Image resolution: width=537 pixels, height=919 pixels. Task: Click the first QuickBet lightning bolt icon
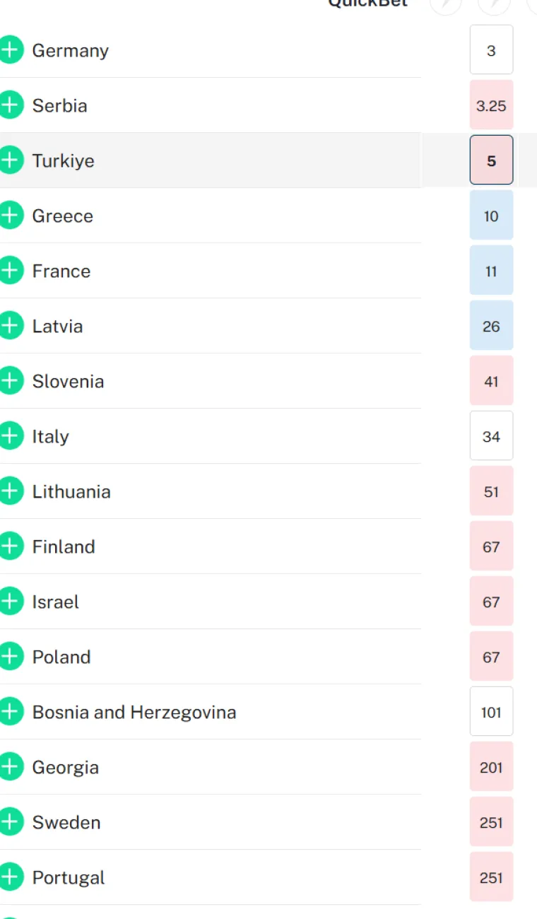pyautogui.click(x=446, y=4)
